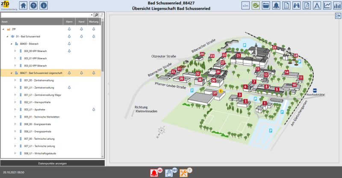Select 006_U1 - Energiezentrale item
The image size is (342, 178).
[x=38, y=132]
